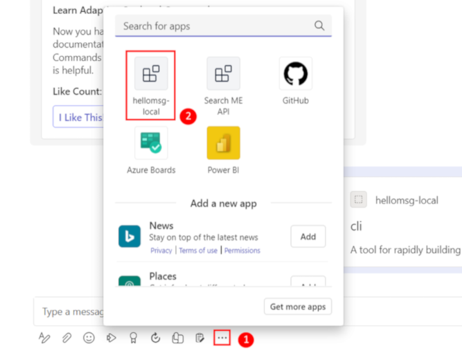
Task: Open the Search ME API app
Action: tap(223, 86)
